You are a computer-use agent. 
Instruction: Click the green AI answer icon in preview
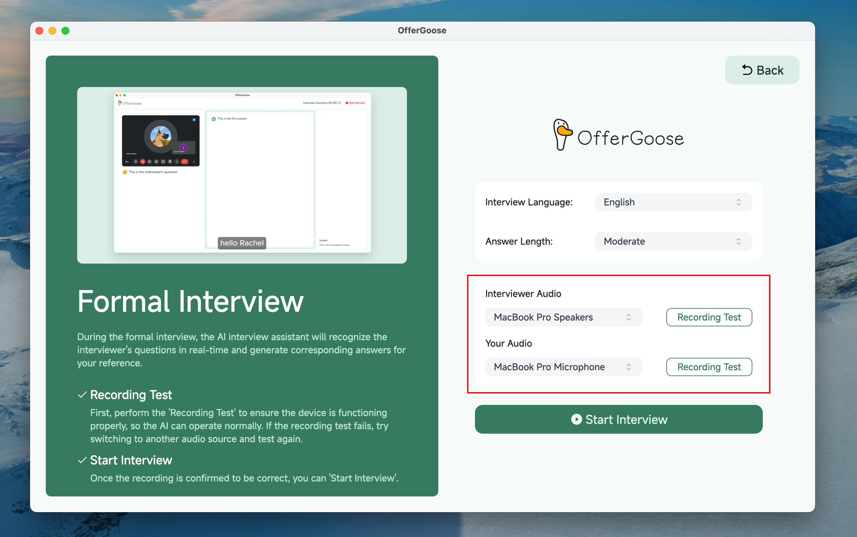pyautogui.click(x=214, y=119)
